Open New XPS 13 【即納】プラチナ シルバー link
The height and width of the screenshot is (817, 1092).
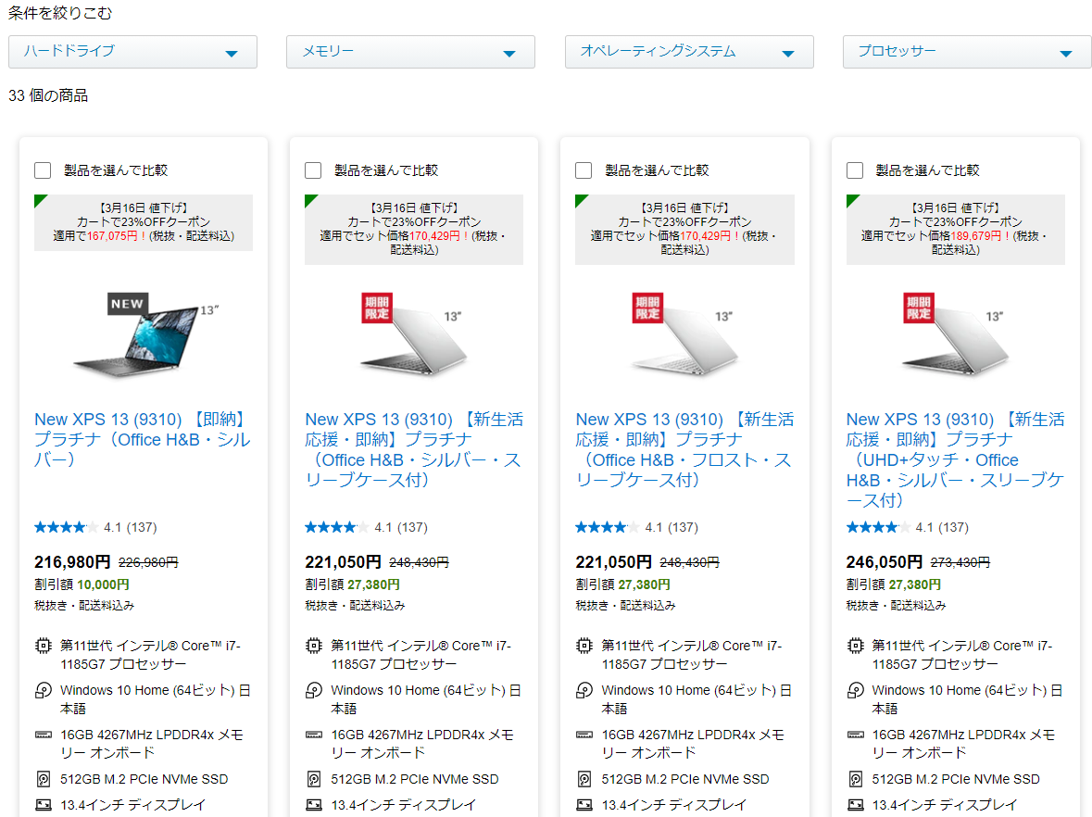coord(142,439)
